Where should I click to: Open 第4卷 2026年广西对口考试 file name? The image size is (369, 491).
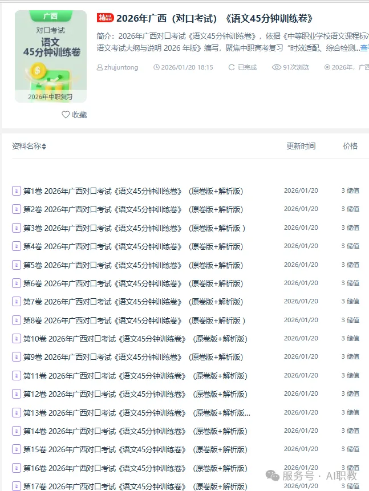[133, 246]
